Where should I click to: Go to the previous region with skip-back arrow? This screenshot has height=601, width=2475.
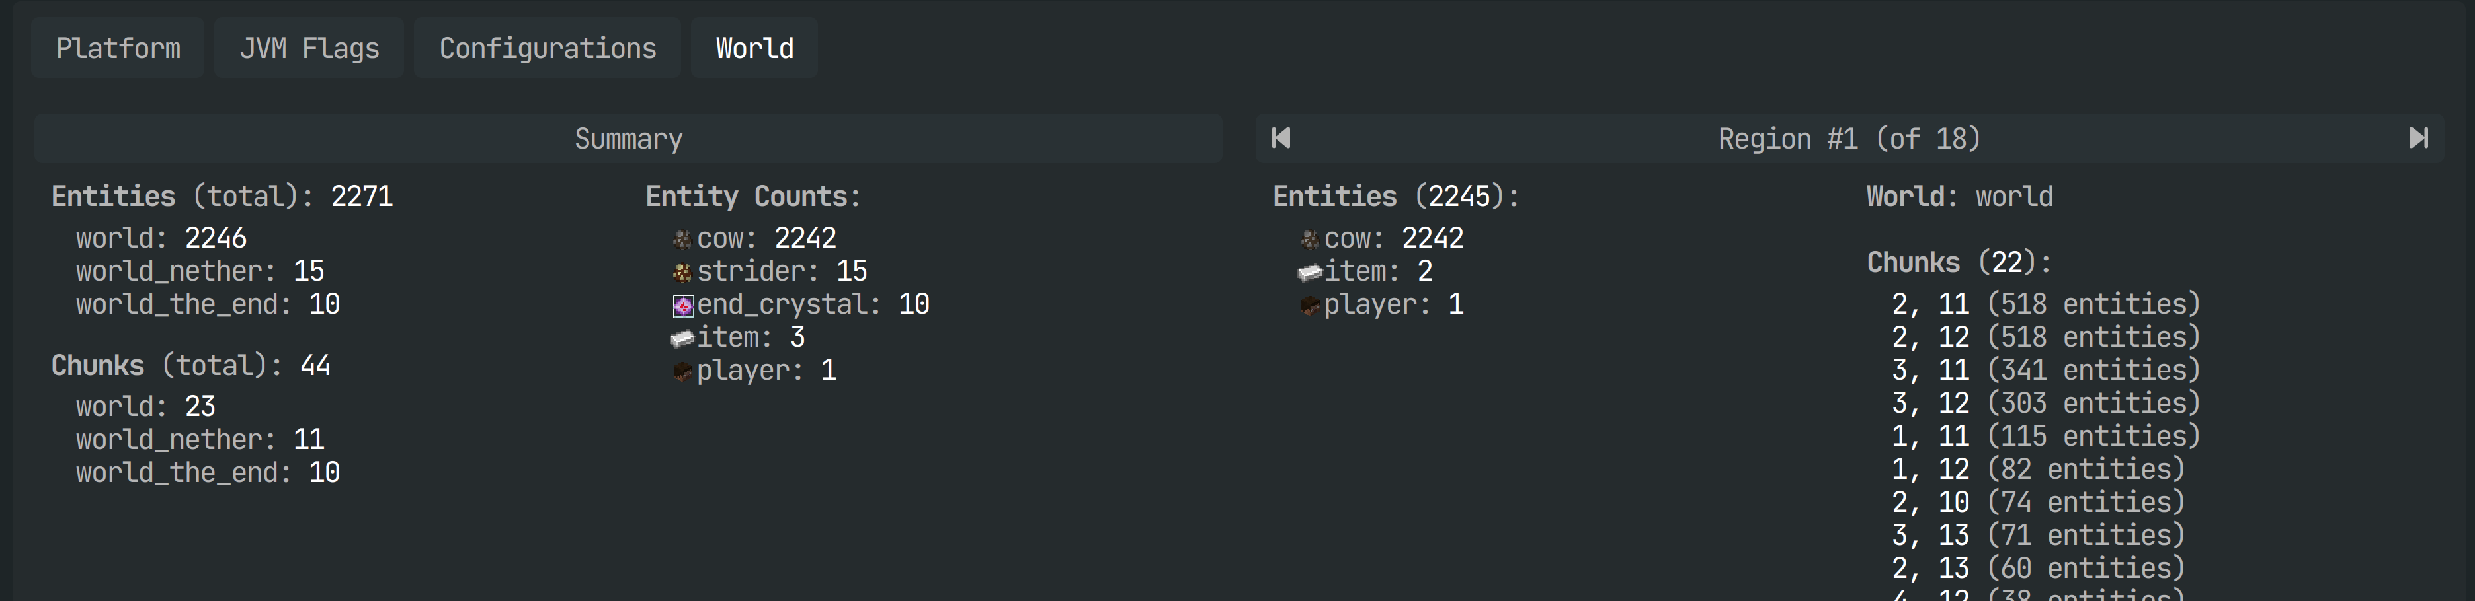click(x=1281, y=138)
